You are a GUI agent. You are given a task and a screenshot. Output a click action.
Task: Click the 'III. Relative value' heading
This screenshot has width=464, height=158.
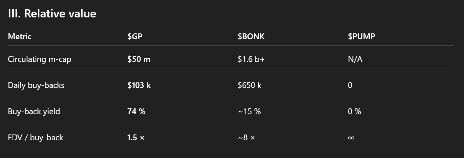coord(52,14)
